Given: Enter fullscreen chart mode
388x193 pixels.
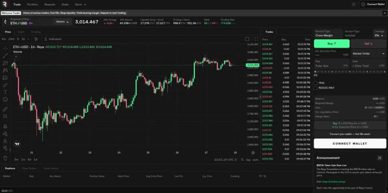Looking at the screenshot, I should click(256, 39).
